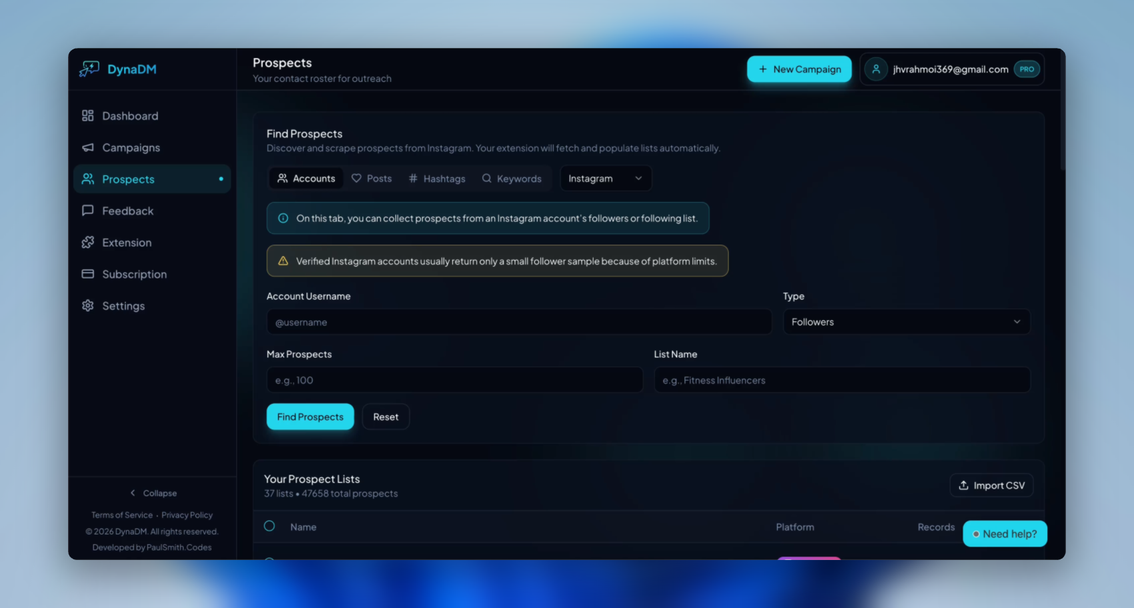
Task: Click the Find Prospects button
Action: tap(310, 416)
